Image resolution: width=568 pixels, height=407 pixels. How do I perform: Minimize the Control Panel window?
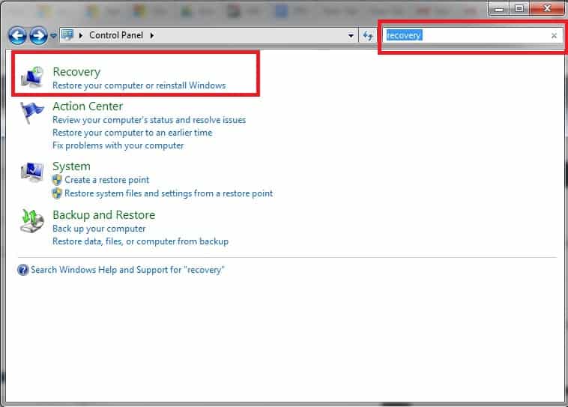point(499,8)
